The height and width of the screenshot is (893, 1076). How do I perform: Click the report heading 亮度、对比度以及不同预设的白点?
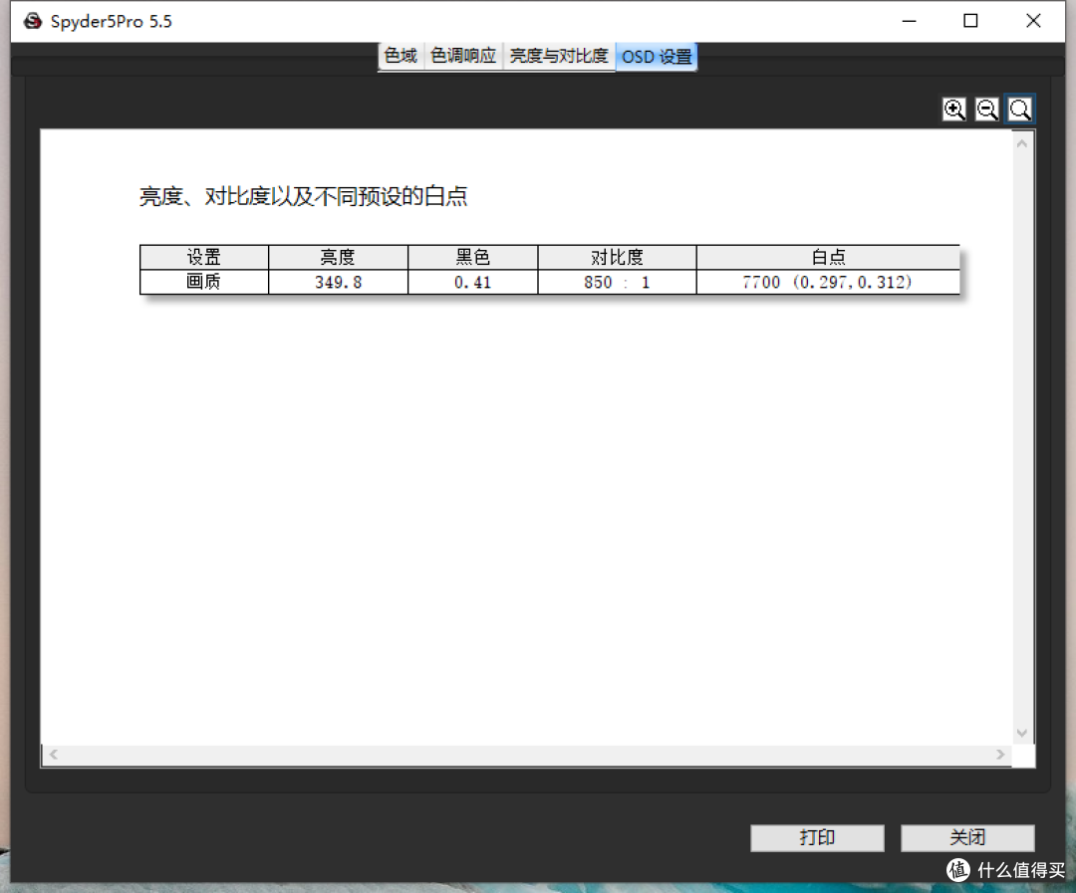tap(303, 197)
